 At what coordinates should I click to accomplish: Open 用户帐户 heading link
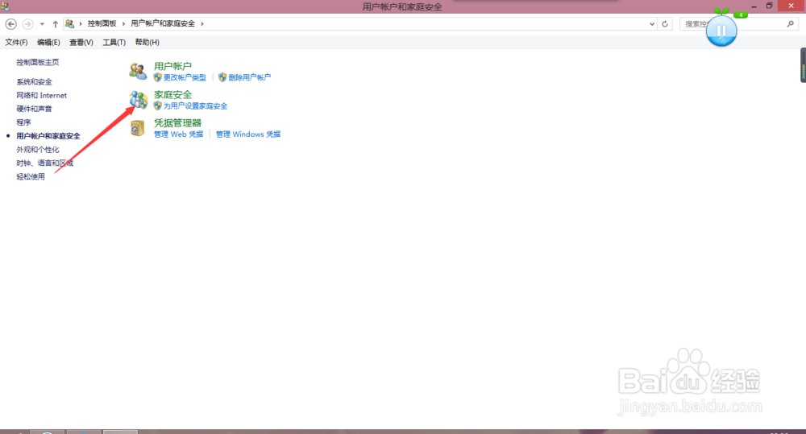[x=172, y=66]
